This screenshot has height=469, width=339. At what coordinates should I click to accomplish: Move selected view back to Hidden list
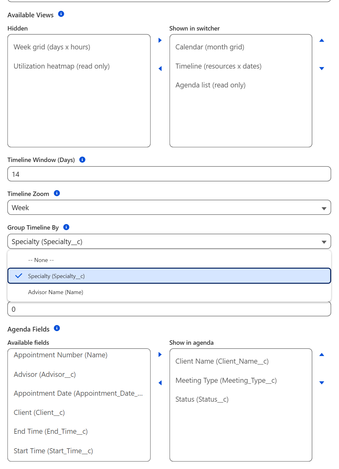tap(160, 69)
